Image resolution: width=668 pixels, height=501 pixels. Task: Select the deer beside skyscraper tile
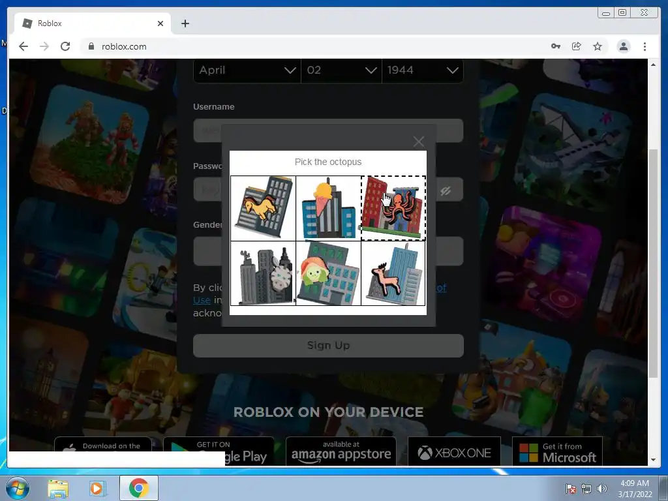click(393, 273)
